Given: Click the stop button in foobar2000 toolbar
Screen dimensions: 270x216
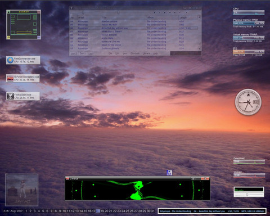Looking at the screenshot, I should coord(155,12).
